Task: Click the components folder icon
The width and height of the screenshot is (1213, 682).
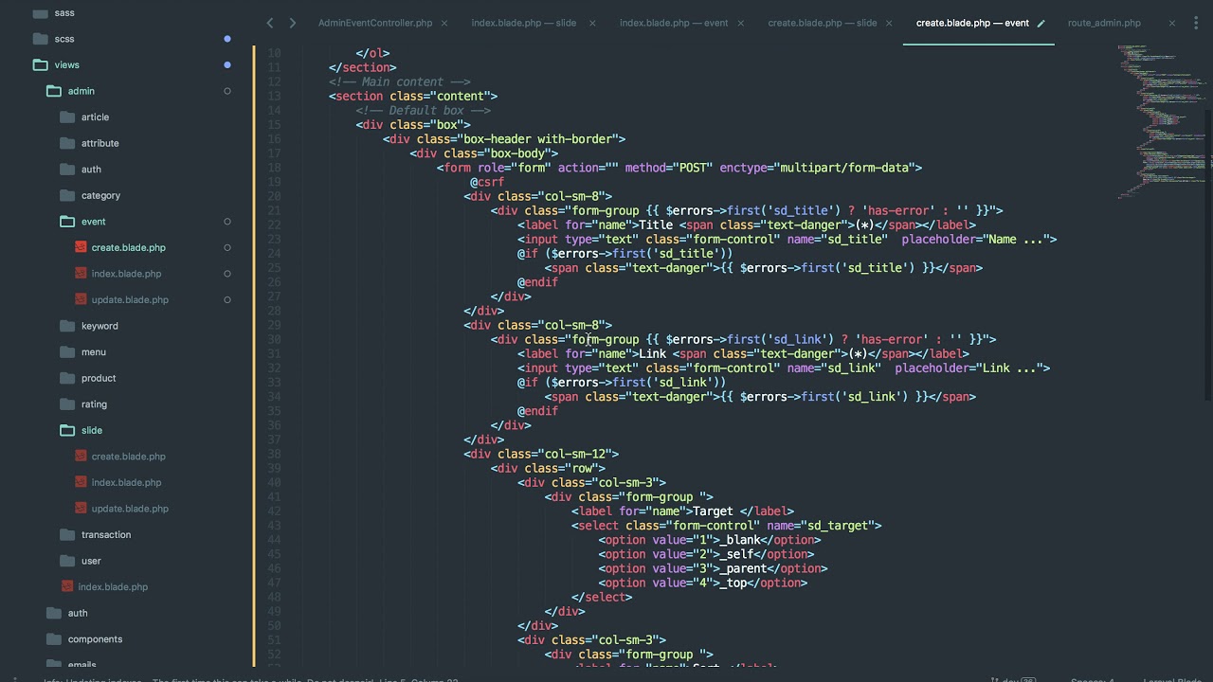Action: point(53,638)
